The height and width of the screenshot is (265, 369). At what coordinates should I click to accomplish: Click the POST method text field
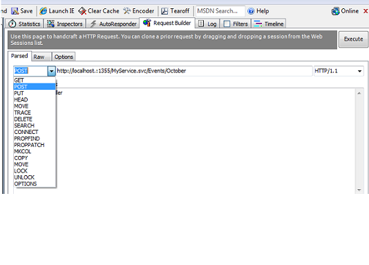point(30,71)
